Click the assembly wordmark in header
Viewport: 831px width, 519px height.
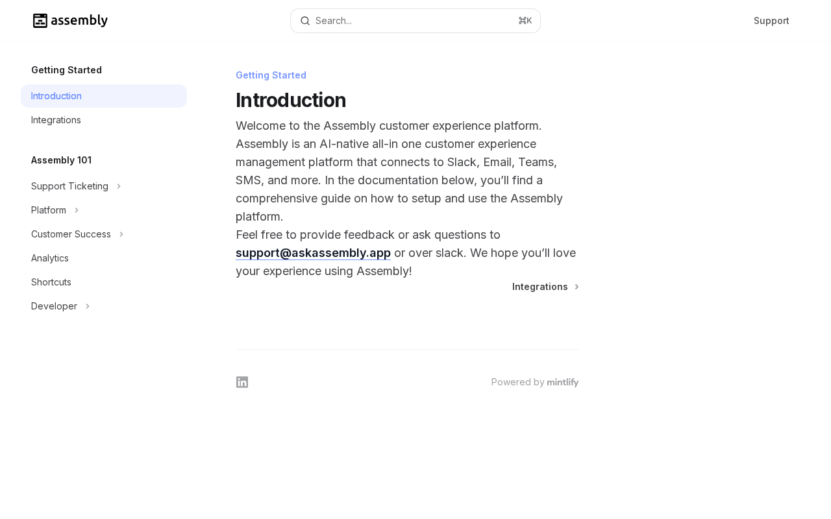click(x=79, y=21)
